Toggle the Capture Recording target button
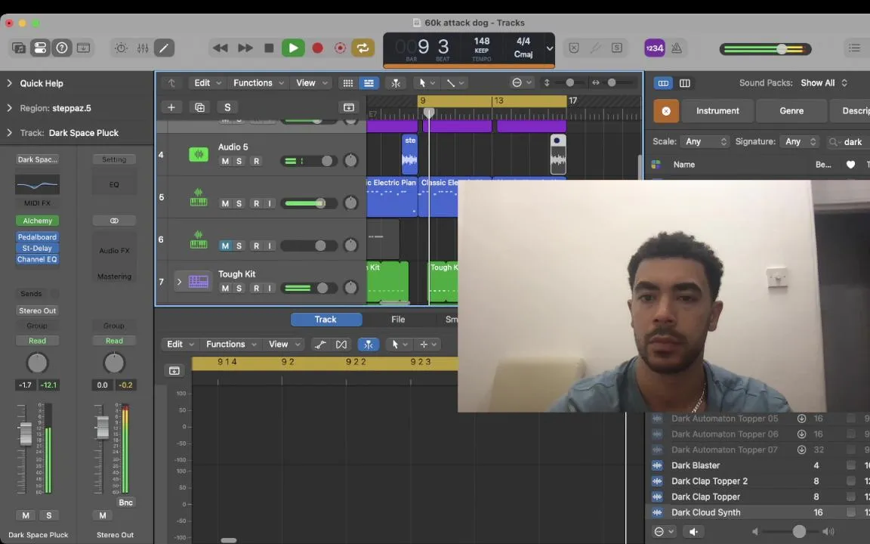 (x=340, y=48)
